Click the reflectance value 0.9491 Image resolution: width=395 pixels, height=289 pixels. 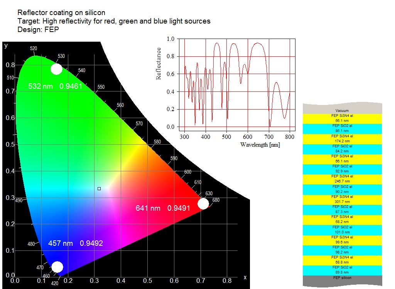coord(179,208)
